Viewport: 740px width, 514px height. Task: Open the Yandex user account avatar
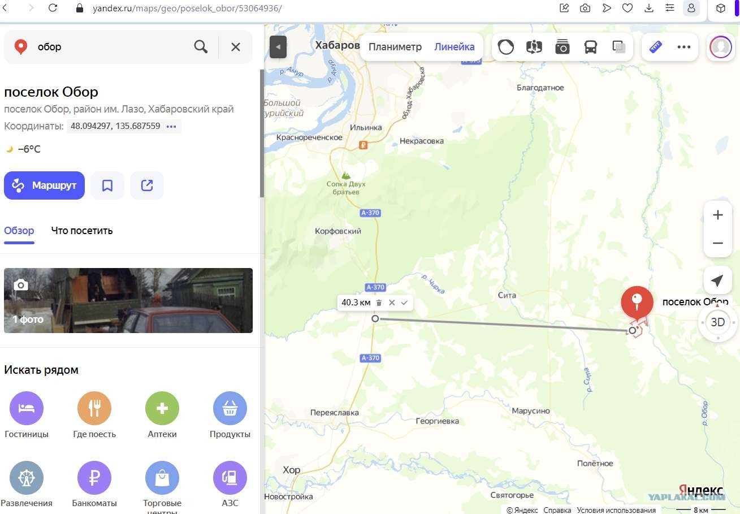pos(721,47)
